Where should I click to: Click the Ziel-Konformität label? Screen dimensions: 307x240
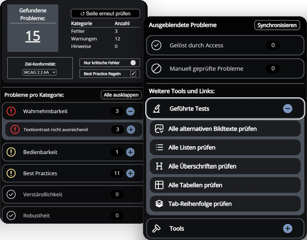(40, 64)
